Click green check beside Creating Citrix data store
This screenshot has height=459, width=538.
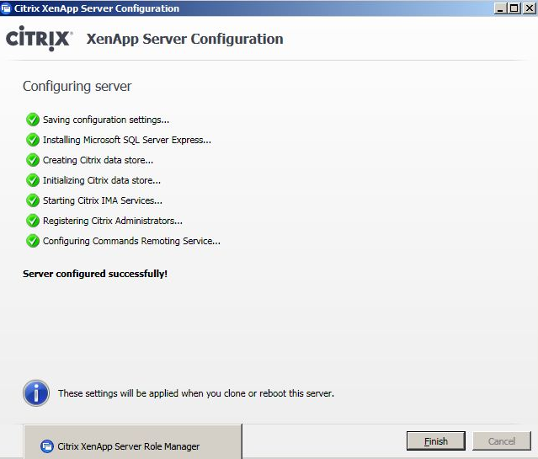tap(33, 160)
